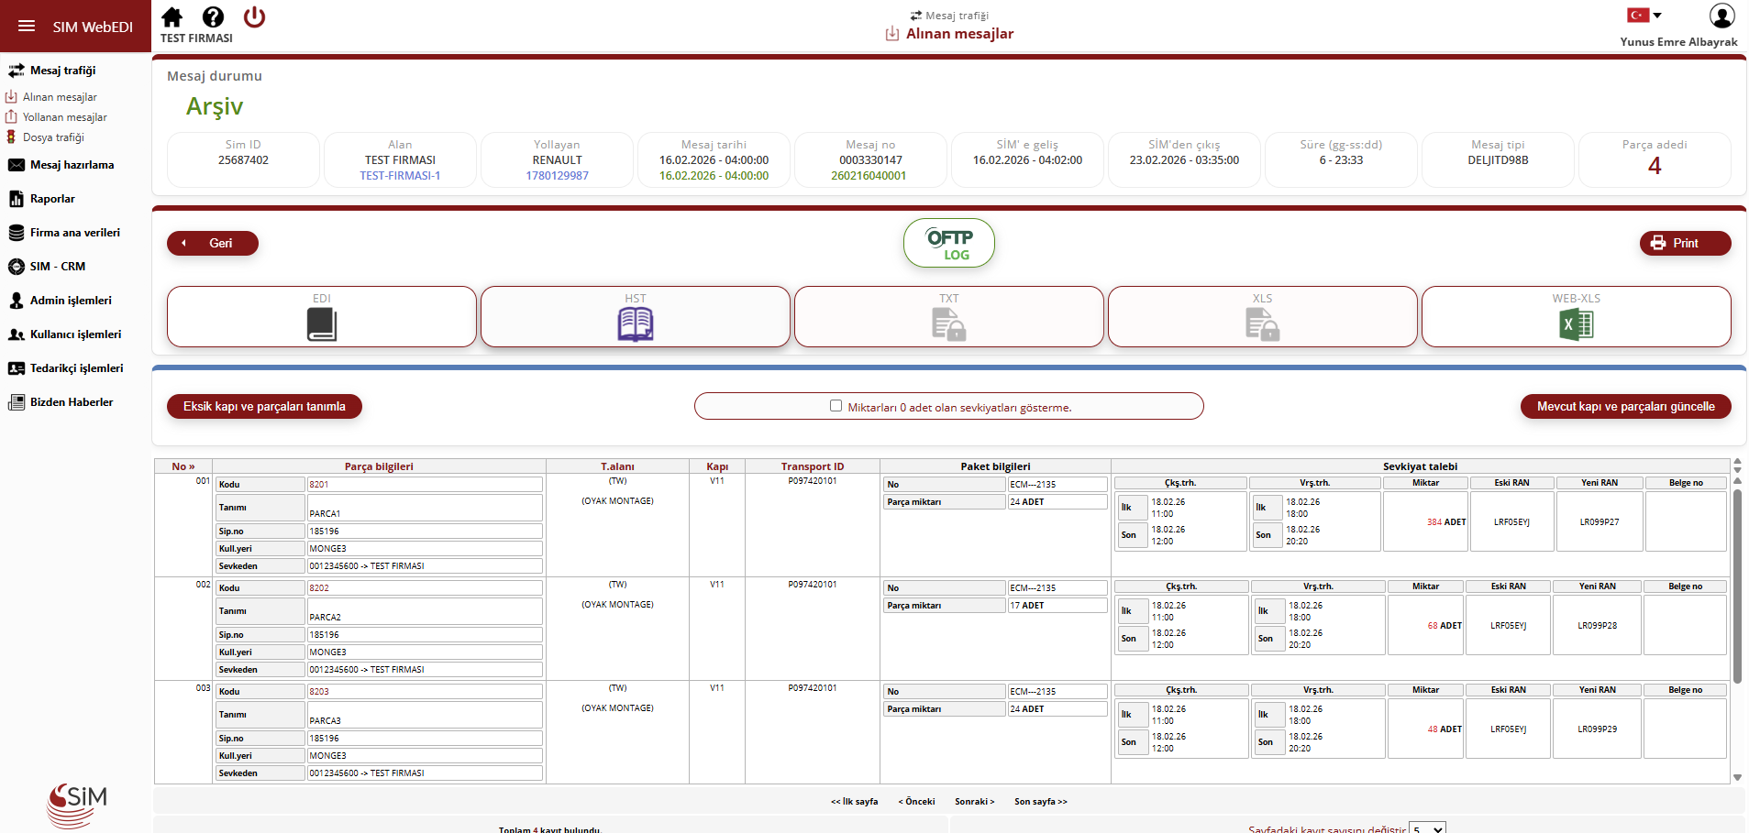The image size is (1749, 833).
Task: Click the locked XLS file icon
Action: (1262, 324)
